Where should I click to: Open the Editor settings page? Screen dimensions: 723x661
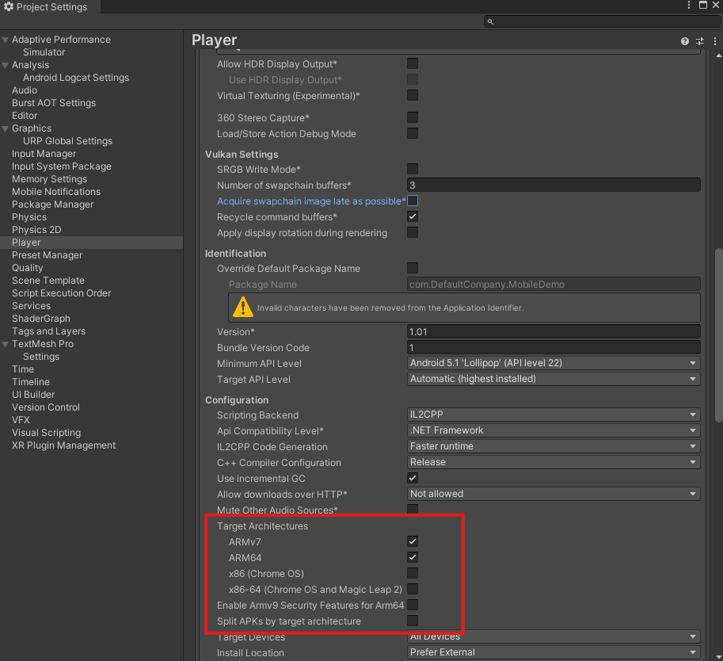(x=25, y=116)
